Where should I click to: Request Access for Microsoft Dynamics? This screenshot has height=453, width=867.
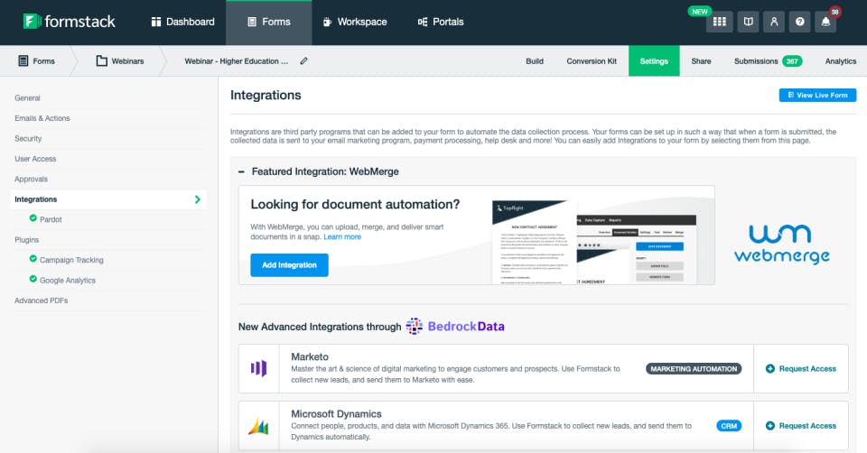(x=801, y=426)
